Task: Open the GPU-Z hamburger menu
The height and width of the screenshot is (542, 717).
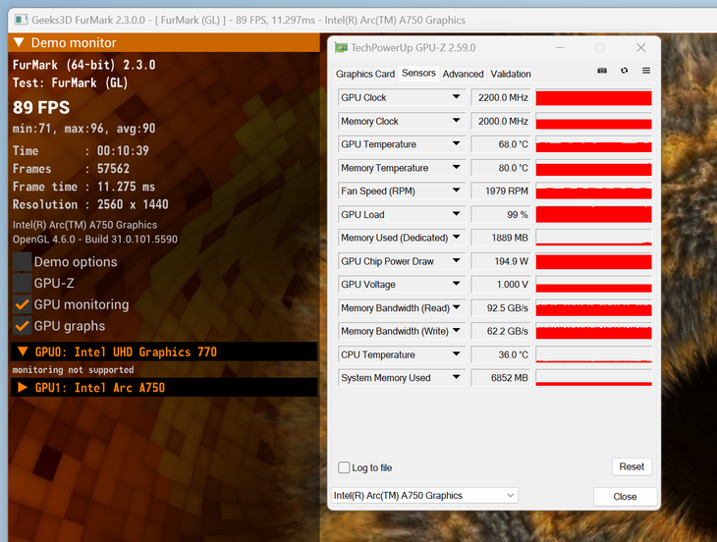Action: point(646,71)
